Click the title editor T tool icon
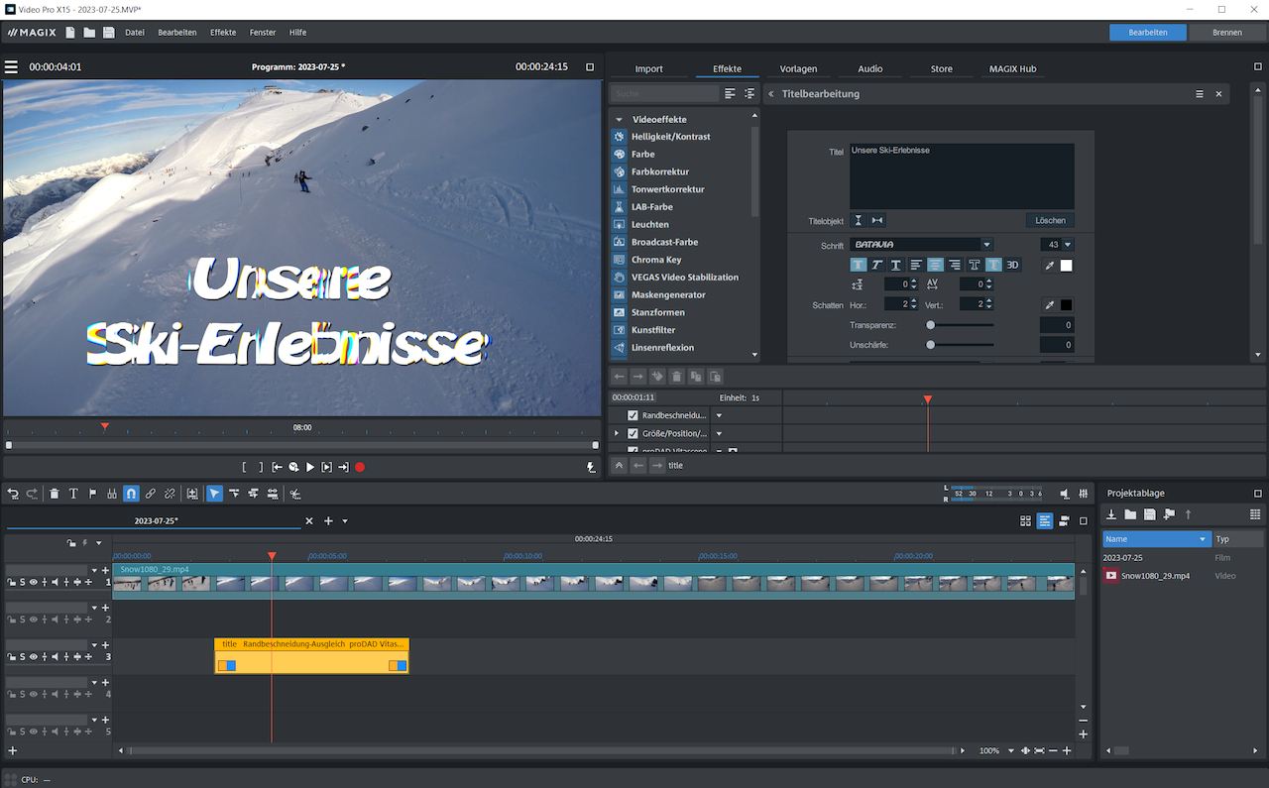The image size is (1269, 788). pyautogui.click(x=73, y=494)
